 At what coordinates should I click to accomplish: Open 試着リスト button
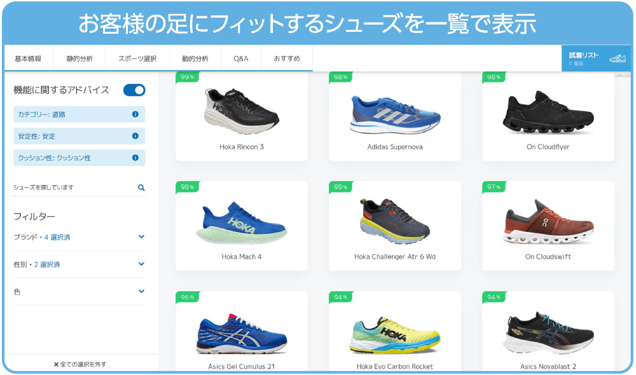(596, 58)
